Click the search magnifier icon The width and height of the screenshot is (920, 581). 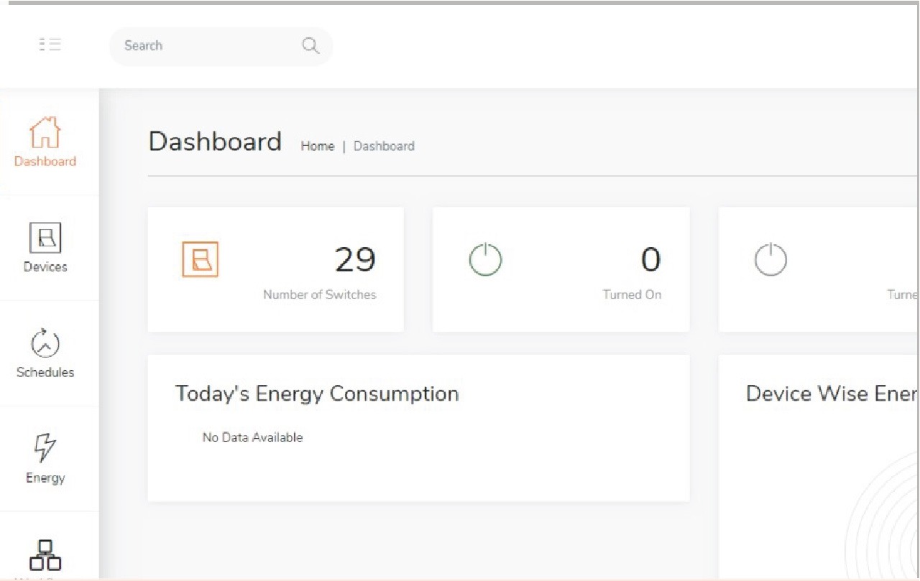(x=310, y=46)
